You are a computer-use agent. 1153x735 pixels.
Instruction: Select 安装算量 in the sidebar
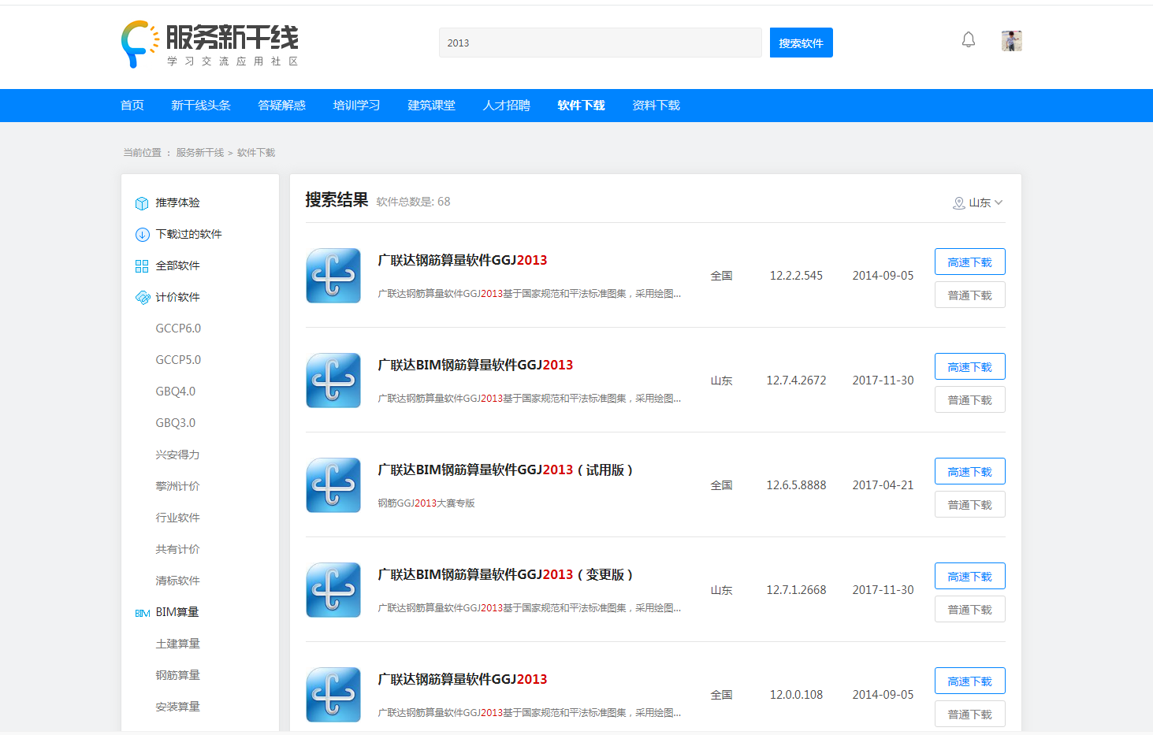(178, 707)
